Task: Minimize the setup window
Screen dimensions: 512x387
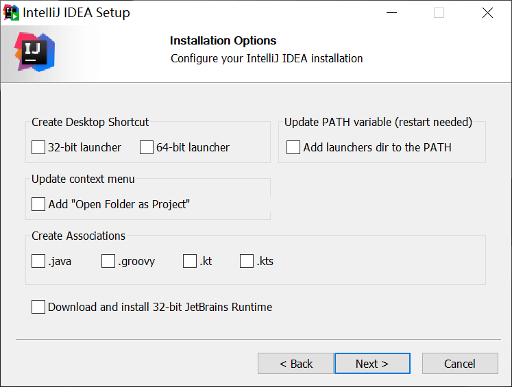Action: point(391,13)
